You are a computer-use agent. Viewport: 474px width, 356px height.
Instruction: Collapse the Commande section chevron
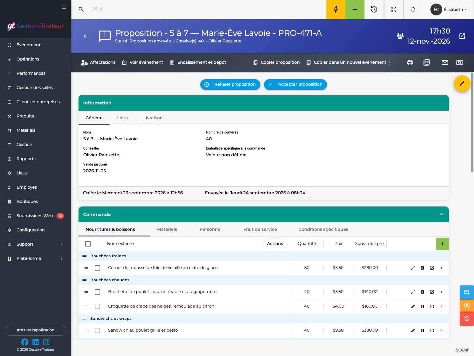(442, 214)
